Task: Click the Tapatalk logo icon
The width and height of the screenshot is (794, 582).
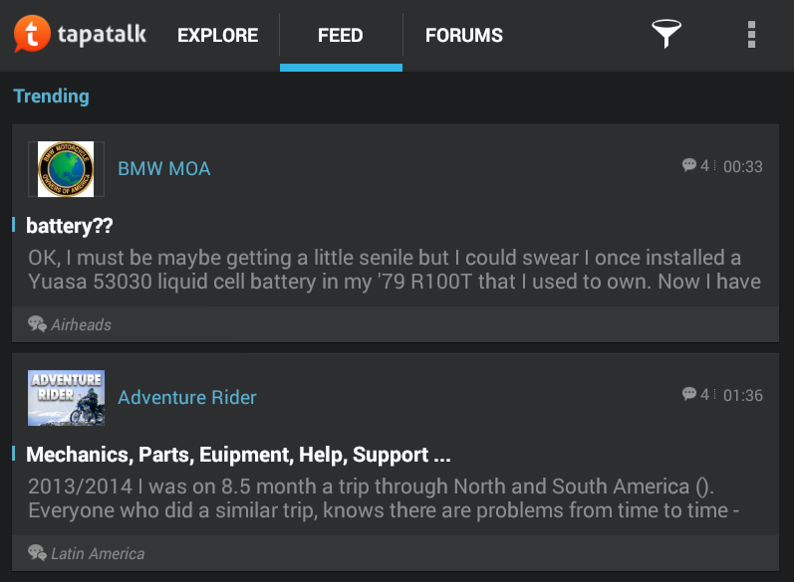Action: 32,35
